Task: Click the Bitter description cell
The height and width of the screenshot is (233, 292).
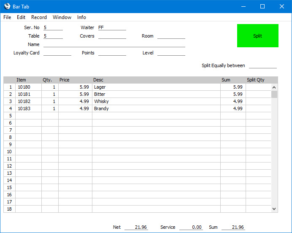Action: (x=156, y=94)
